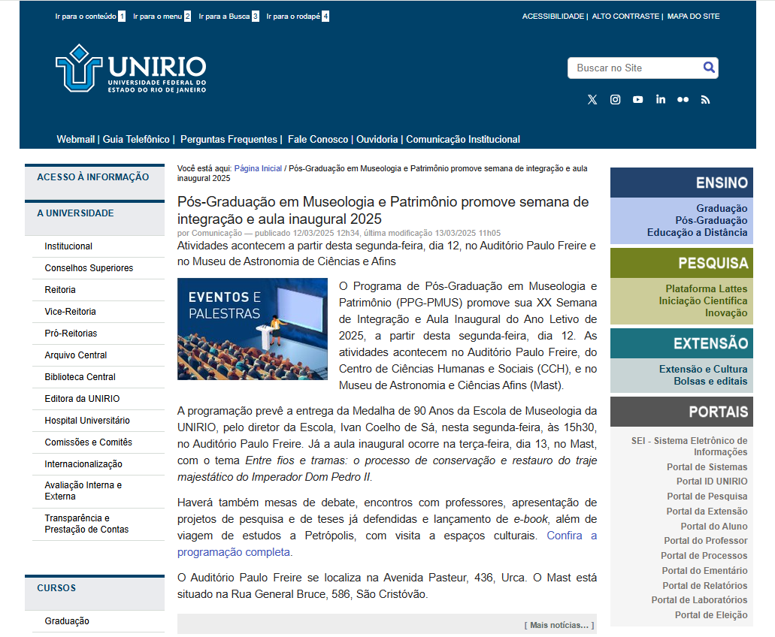Click the Eventos e Palestras image

coord(252,329)
